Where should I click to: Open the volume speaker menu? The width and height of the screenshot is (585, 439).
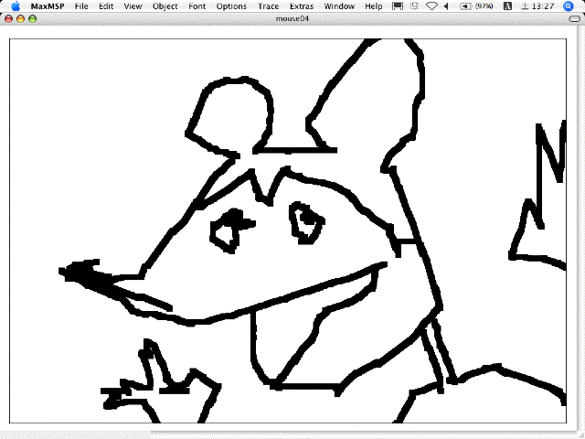446,6
